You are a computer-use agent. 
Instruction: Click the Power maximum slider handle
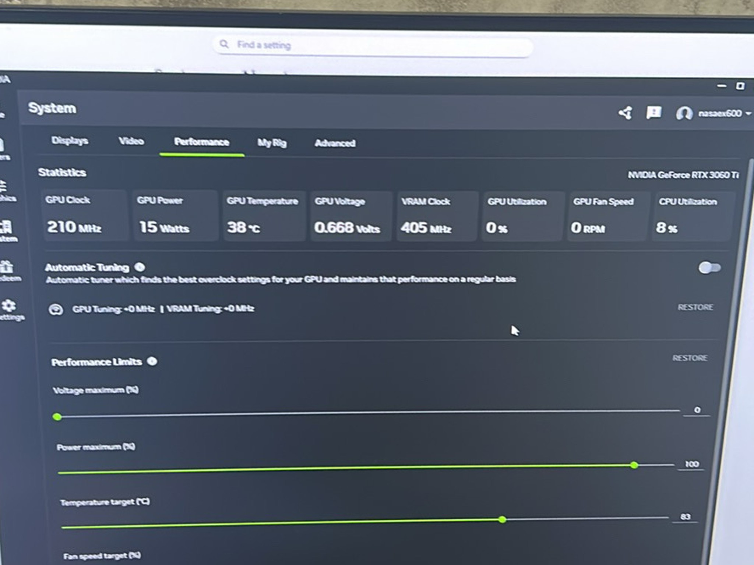pos(634,465)
